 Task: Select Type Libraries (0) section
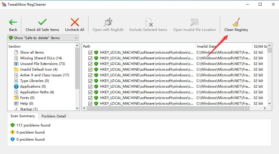pos(34,81)
